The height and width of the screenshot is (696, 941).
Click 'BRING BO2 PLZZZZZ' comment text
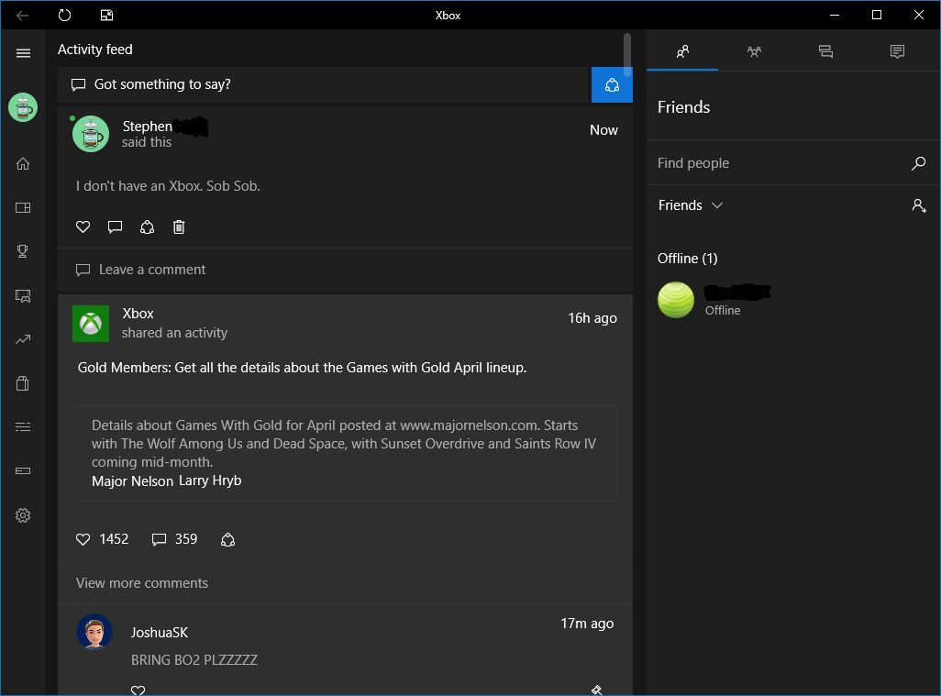click(x=194, y=660)
